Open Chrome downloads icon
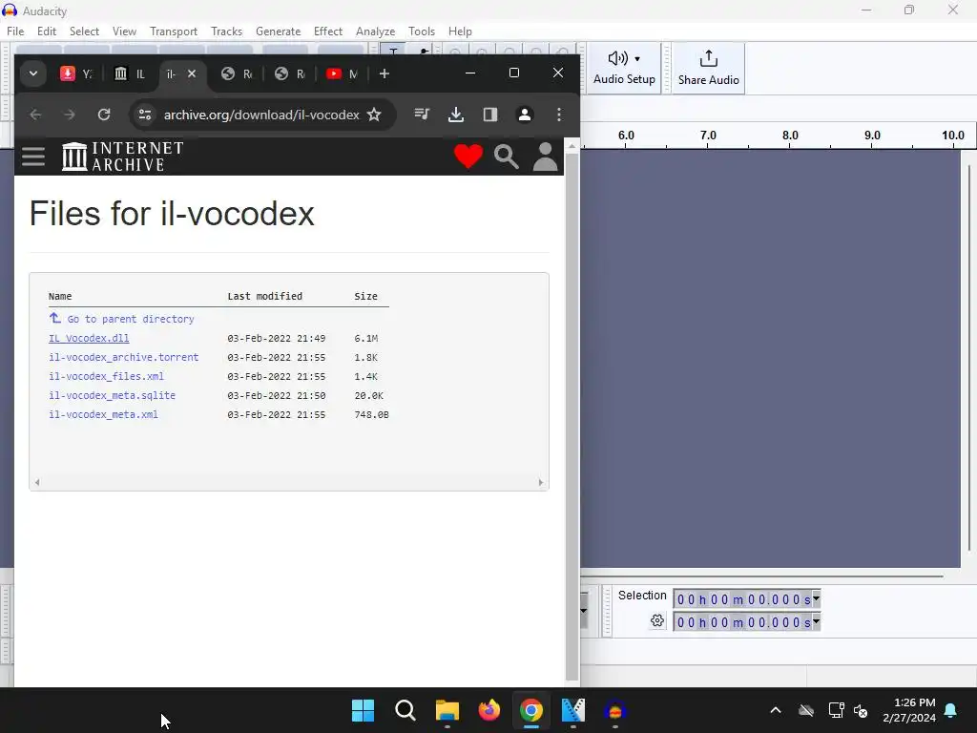The image size is (977, 733). click(x=456, y=115)
